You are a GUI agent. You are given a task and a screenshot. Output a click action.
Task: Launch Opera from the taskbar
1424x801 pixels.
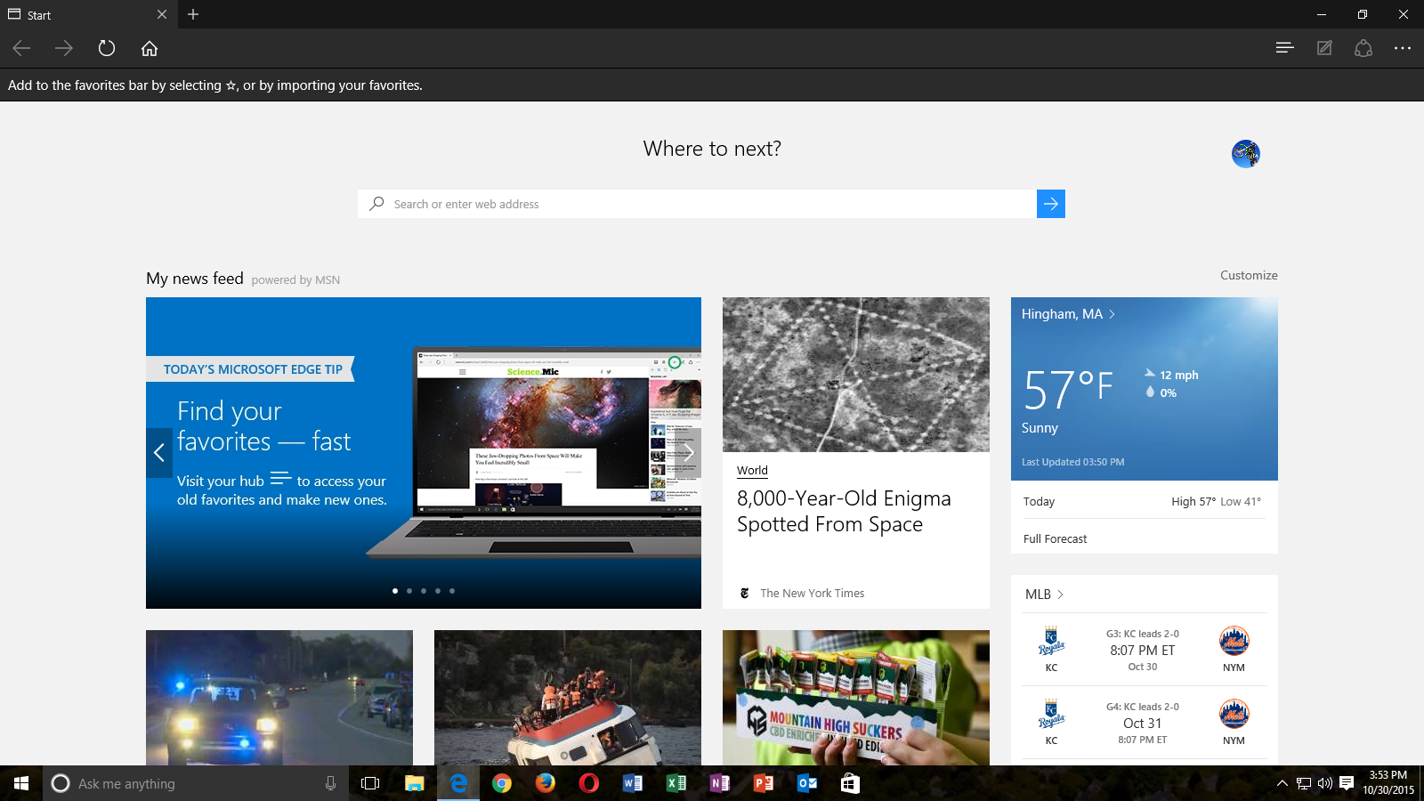[589, 783]
